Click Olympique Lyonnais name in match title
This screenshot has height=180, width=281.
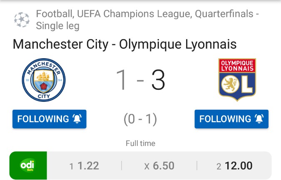pyautogui.click(x=178, y=44)
